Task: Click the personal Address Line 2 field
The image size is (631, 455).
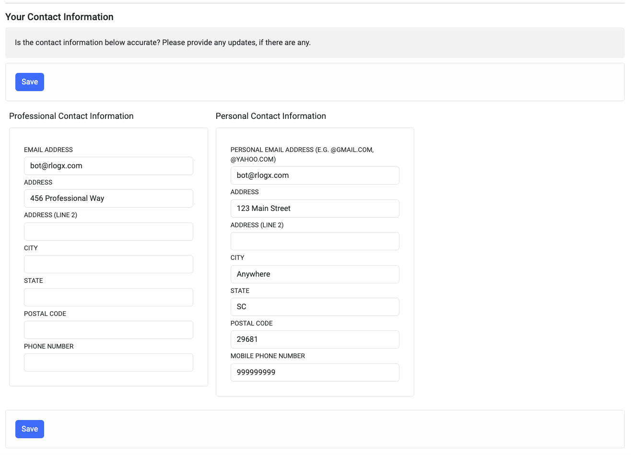Action: point(315,241)
